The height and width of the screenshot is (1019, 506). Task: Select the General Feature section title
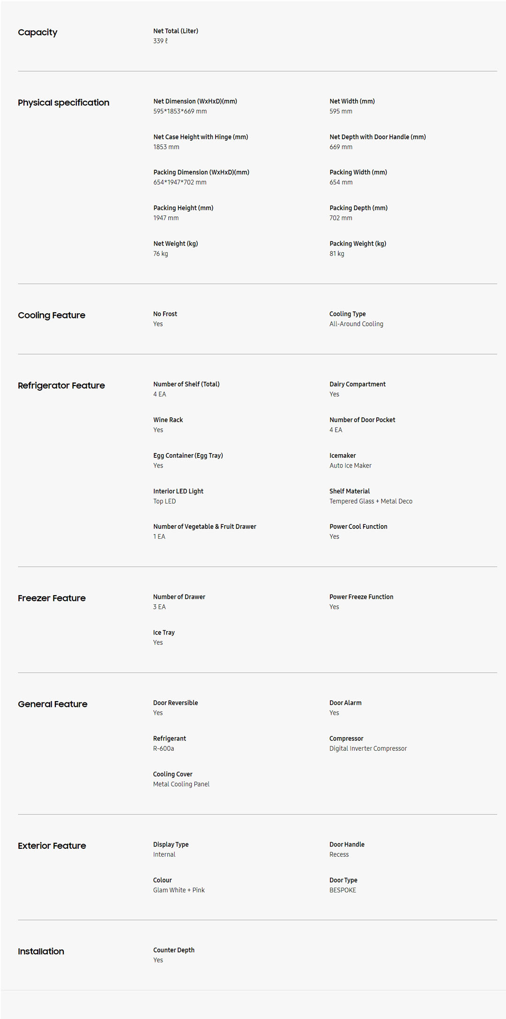52,704
